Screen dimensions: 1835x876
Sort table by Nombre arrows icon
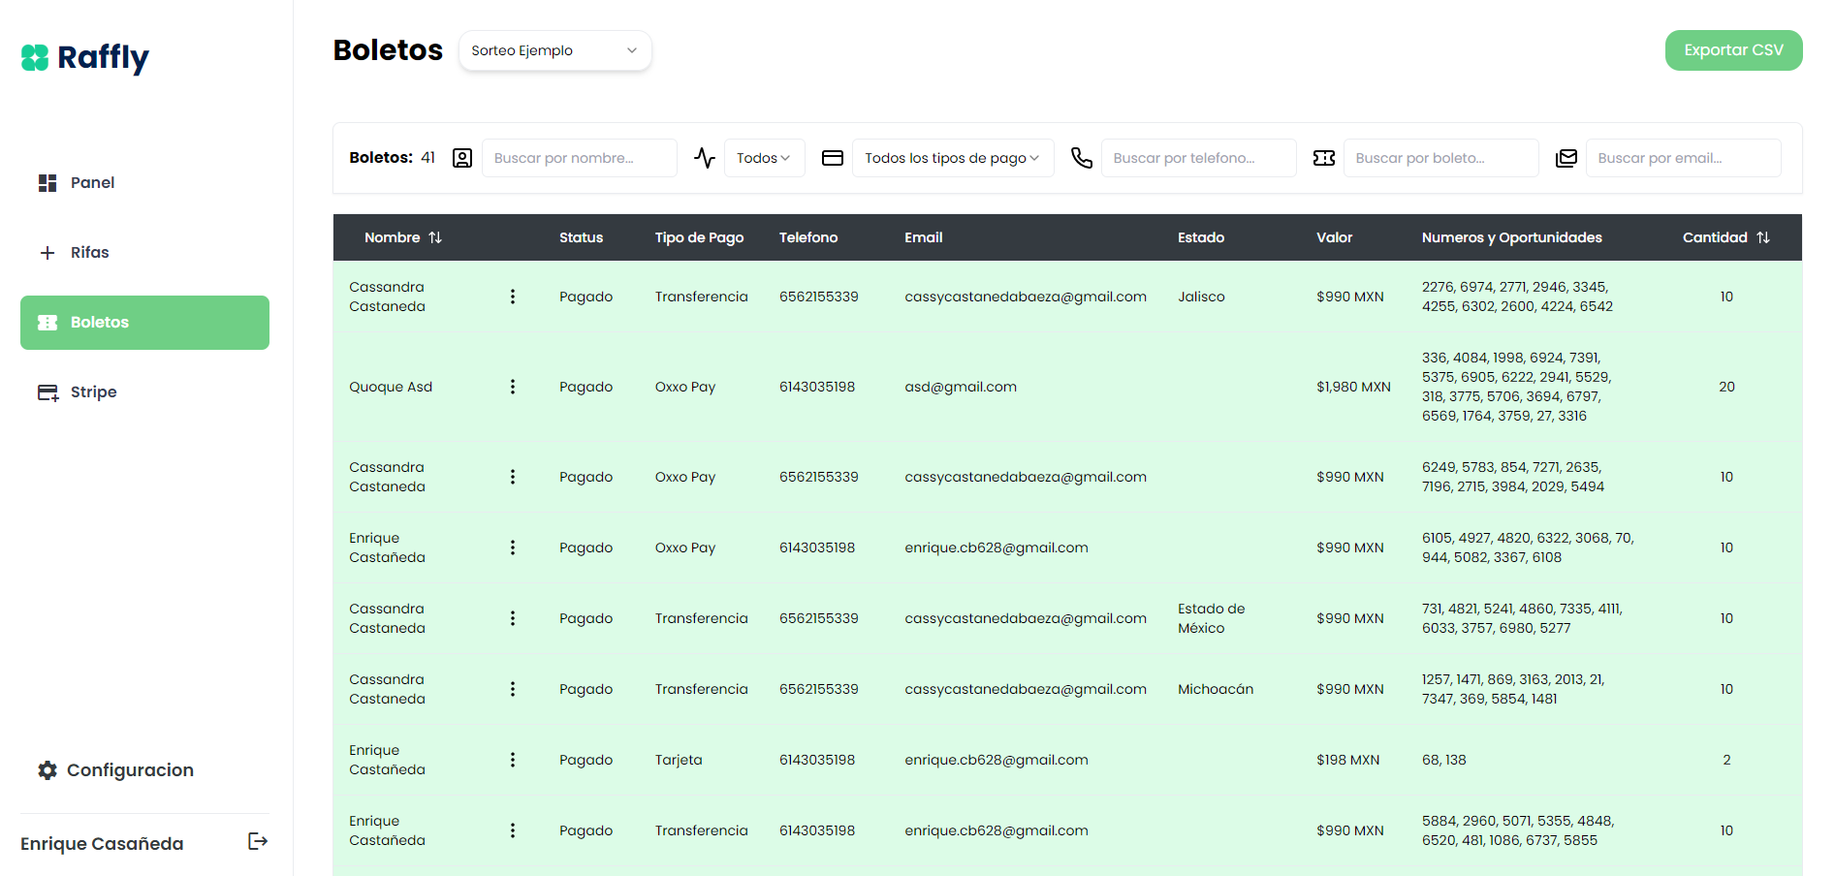pyautogui.click(x=435, y=237)
